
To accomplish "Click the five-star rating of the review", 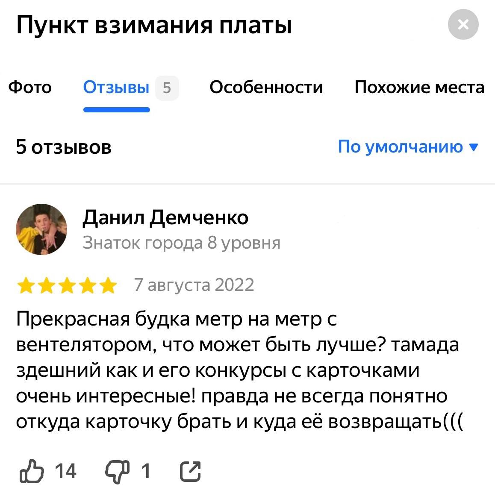I will coord(66,285).
